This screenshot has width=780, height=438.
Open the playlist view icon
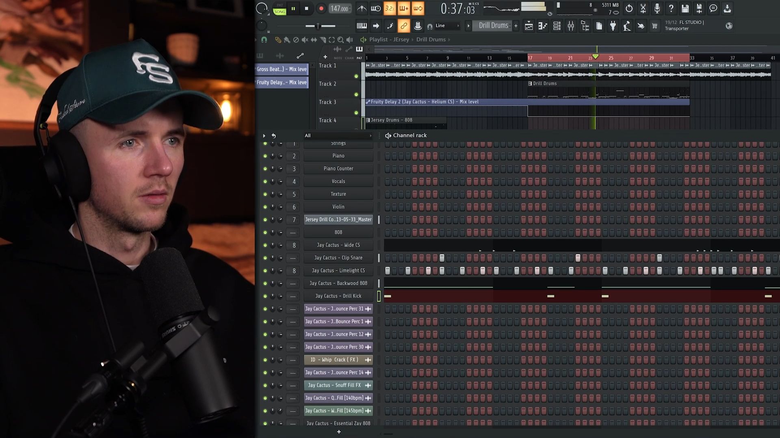point(529,26)
